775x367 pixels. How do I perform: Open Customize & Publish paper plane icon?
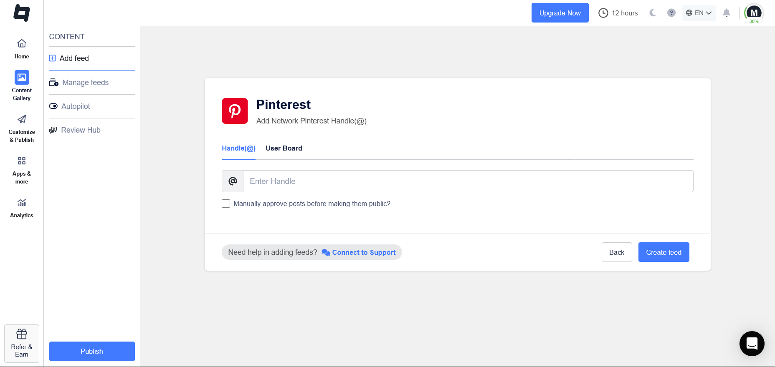22,119
